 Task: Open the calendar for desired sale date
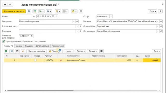[32, 36]
